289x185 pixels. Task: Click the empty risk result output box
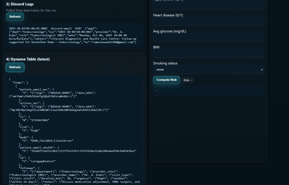click(208, 90)
